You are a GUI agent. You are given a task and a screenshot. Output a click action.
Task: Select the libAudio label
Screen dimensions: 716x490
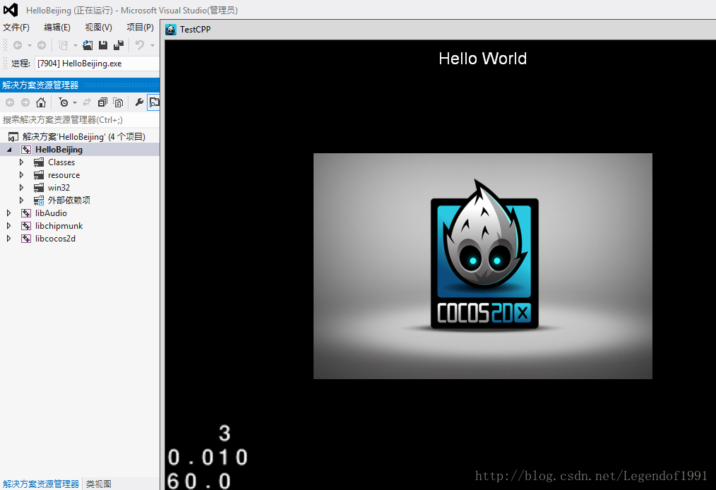[x=51, y=213]
